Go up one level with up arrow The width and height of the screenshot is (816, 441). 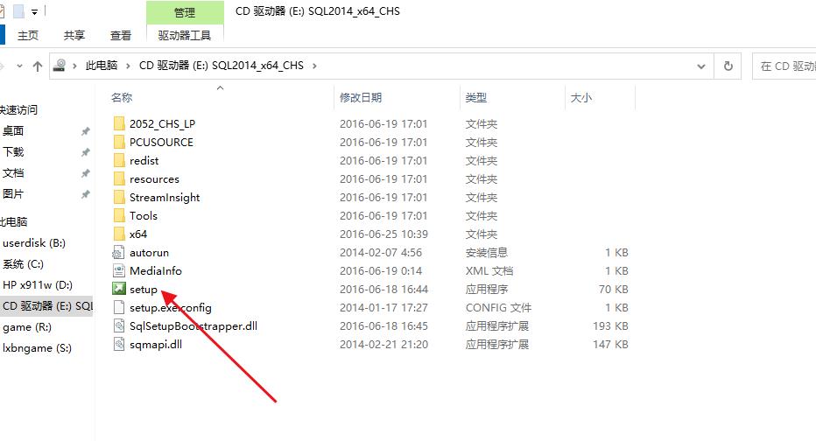(x=38, y=66)
